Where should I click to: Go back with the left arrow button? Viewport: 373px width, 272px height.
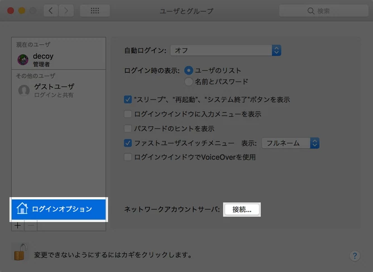point(51,11)
